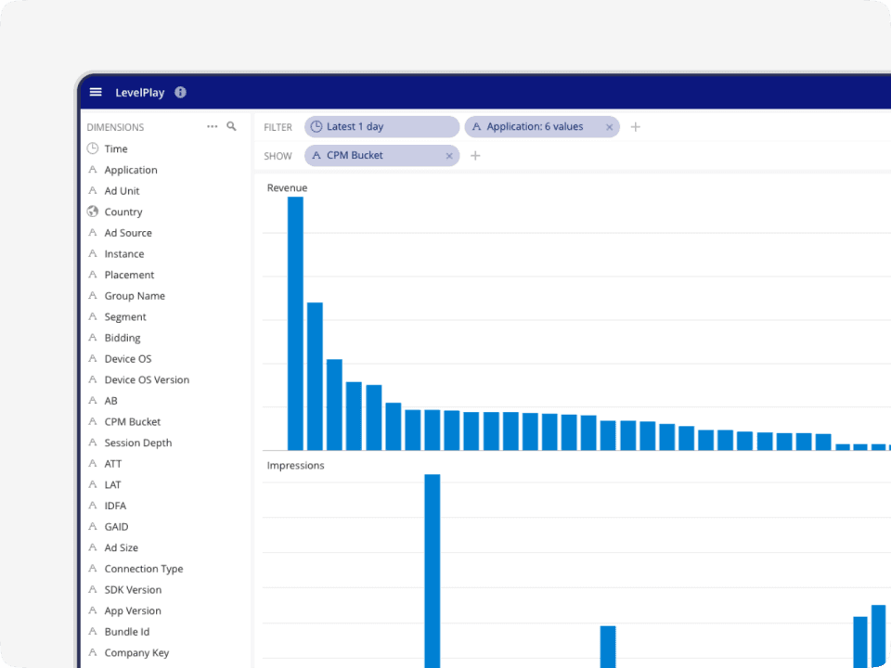891x668 pixels.
Task: Select the Company Key dimension
Action: (136, 653)
